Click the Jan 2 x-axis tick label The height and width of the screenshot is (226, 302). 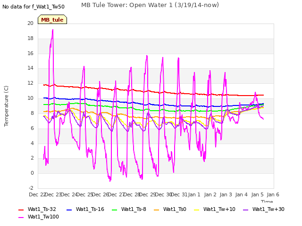coord(210,194)
